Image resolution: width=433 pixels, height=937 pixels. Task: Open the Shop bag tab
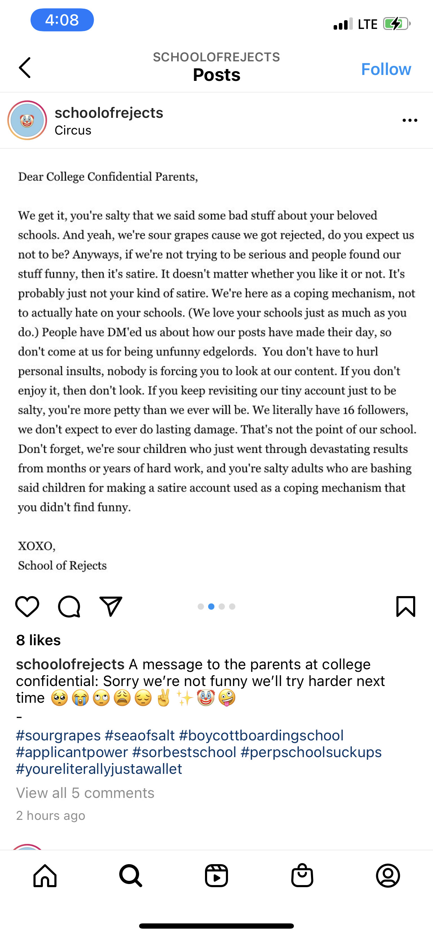[x=302, y=875]
